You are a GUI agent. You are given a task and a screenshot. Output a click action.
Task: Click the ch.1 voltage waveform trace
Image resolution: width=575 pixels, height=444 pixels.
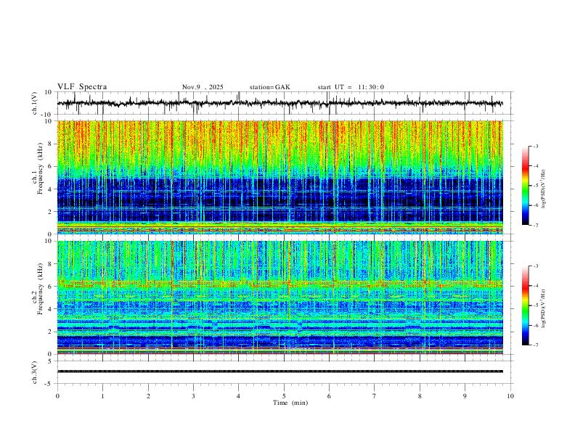point(280,103)
